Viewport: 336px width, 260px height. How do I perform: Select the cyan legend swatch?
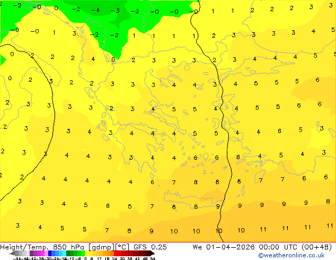pyautogui.click(x=64, y=253)
